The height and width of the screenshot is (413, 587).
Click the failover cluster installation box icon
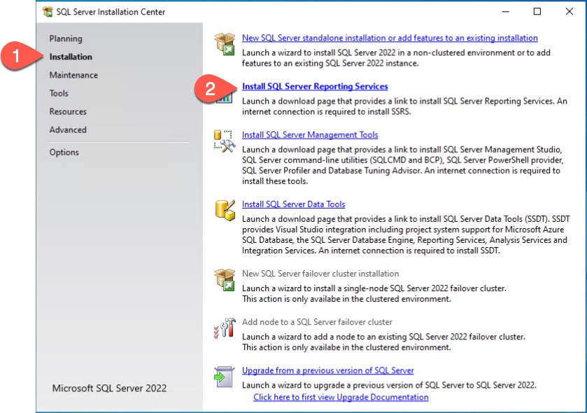(225, 279)
